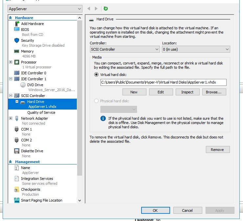Click the Checkpoints icon
Screen dimensions: 243x221
pos(17,189)
